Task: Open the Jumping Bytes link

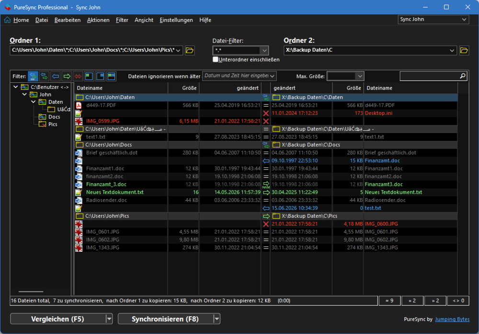Action: coord(452,319)
